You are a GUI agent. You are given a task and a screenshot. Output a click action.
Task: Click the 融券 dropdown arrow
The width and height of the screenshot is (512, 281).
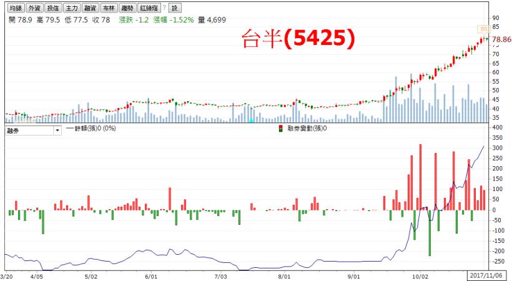(x=57, y=131)
